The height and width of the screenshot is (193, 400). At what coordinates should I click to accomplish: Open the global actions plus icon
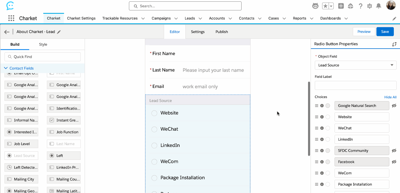pyautogui.click(x=341, y=6)
